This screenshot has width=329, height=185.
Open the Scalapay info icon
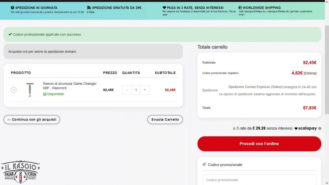click(319, 128)
